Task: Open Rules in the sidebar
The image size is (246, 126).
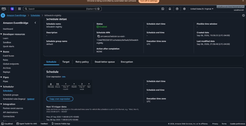Action: click(5, 60)
